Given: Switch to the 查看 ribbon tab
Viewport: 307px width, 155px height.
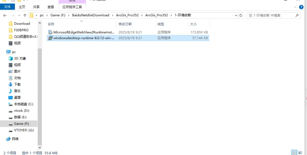Looking at the screenshot, I should pyautogui.click(x=51, y=7).
